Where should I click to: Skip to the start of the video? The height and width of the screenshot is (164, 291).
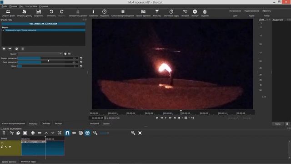pyautogui.click(x=157, y=118)
